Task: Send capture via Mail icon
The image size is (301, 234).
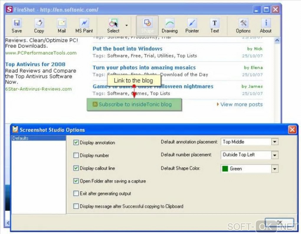Action: 62,26
